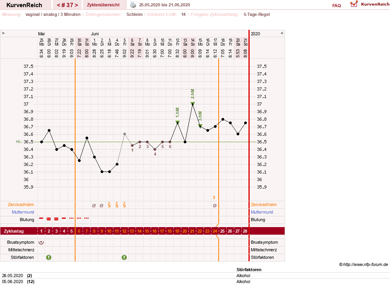The image size is (390, 293).
Task: Click the '5-Tage-Regel' setting value
Action: 257,14
